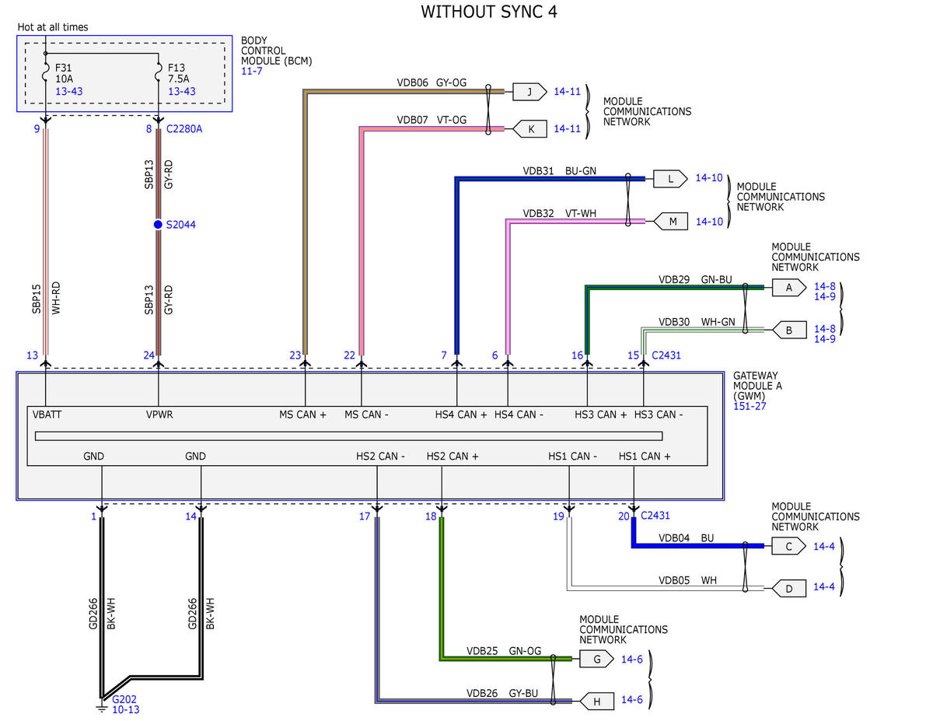Click the G202 ground link
933x721 pixels.
tap(125, 699)
